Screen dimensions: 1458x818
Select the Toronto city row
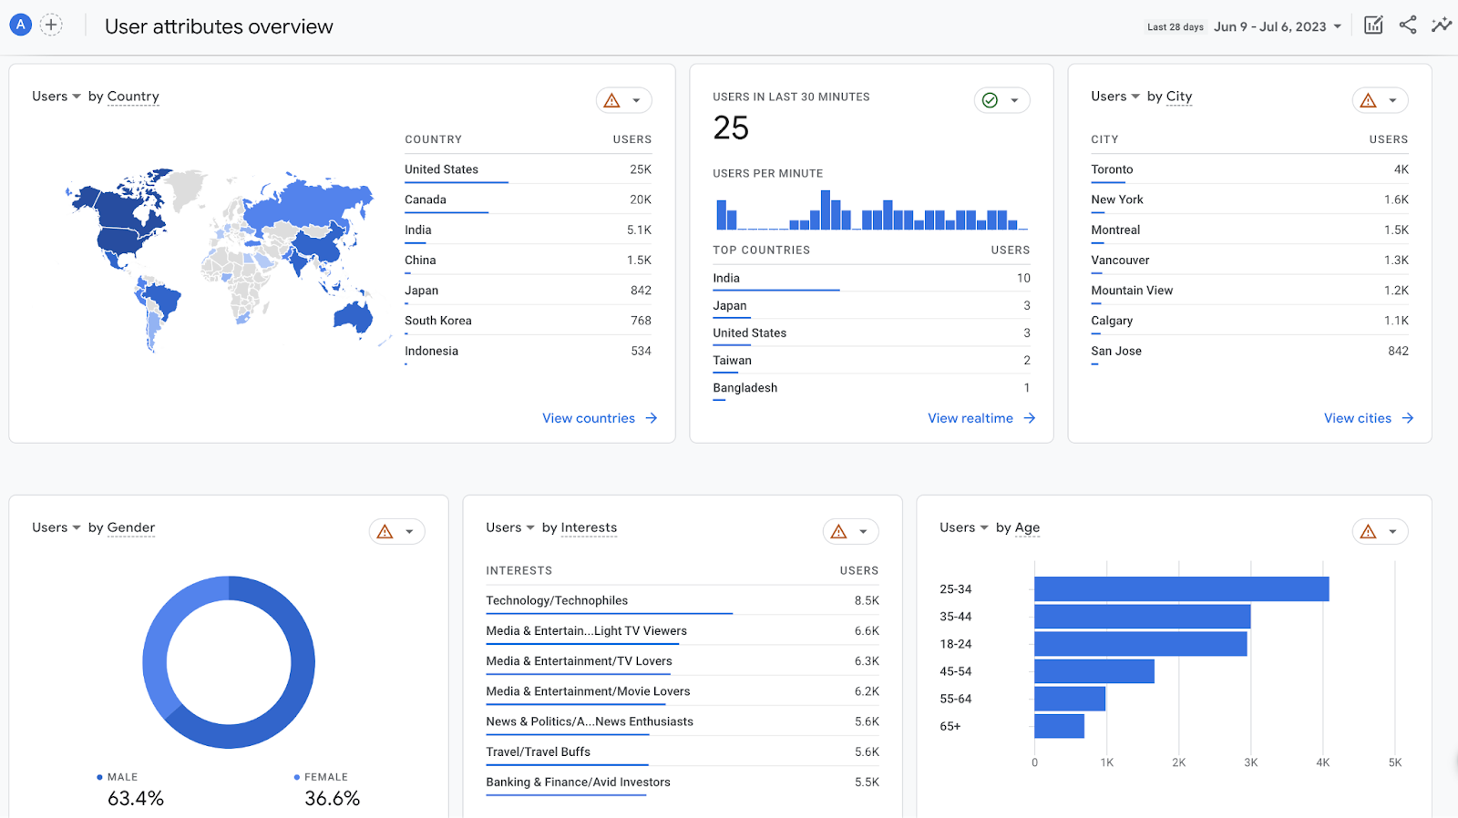tap(1249, 169)
